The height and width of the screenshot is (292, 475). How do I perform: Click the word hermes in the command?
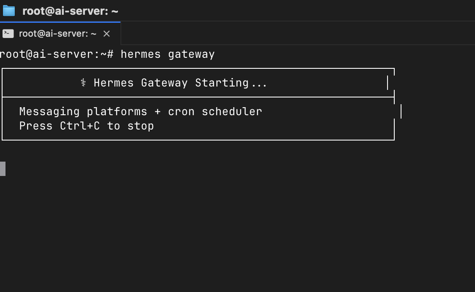[141, 54]
